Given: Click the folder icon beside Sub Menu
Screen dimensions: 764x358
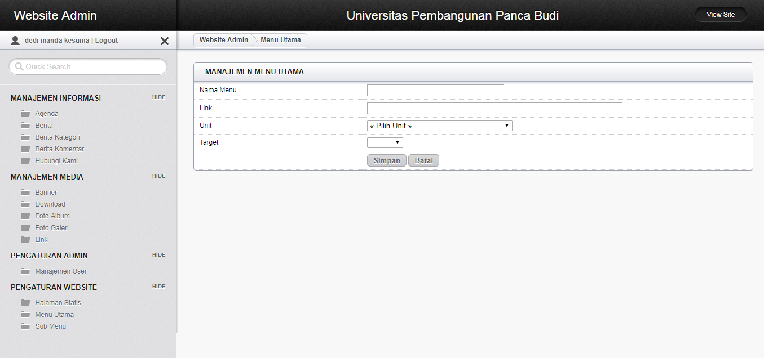Looking at the screenshot, I should coord(25,326).
